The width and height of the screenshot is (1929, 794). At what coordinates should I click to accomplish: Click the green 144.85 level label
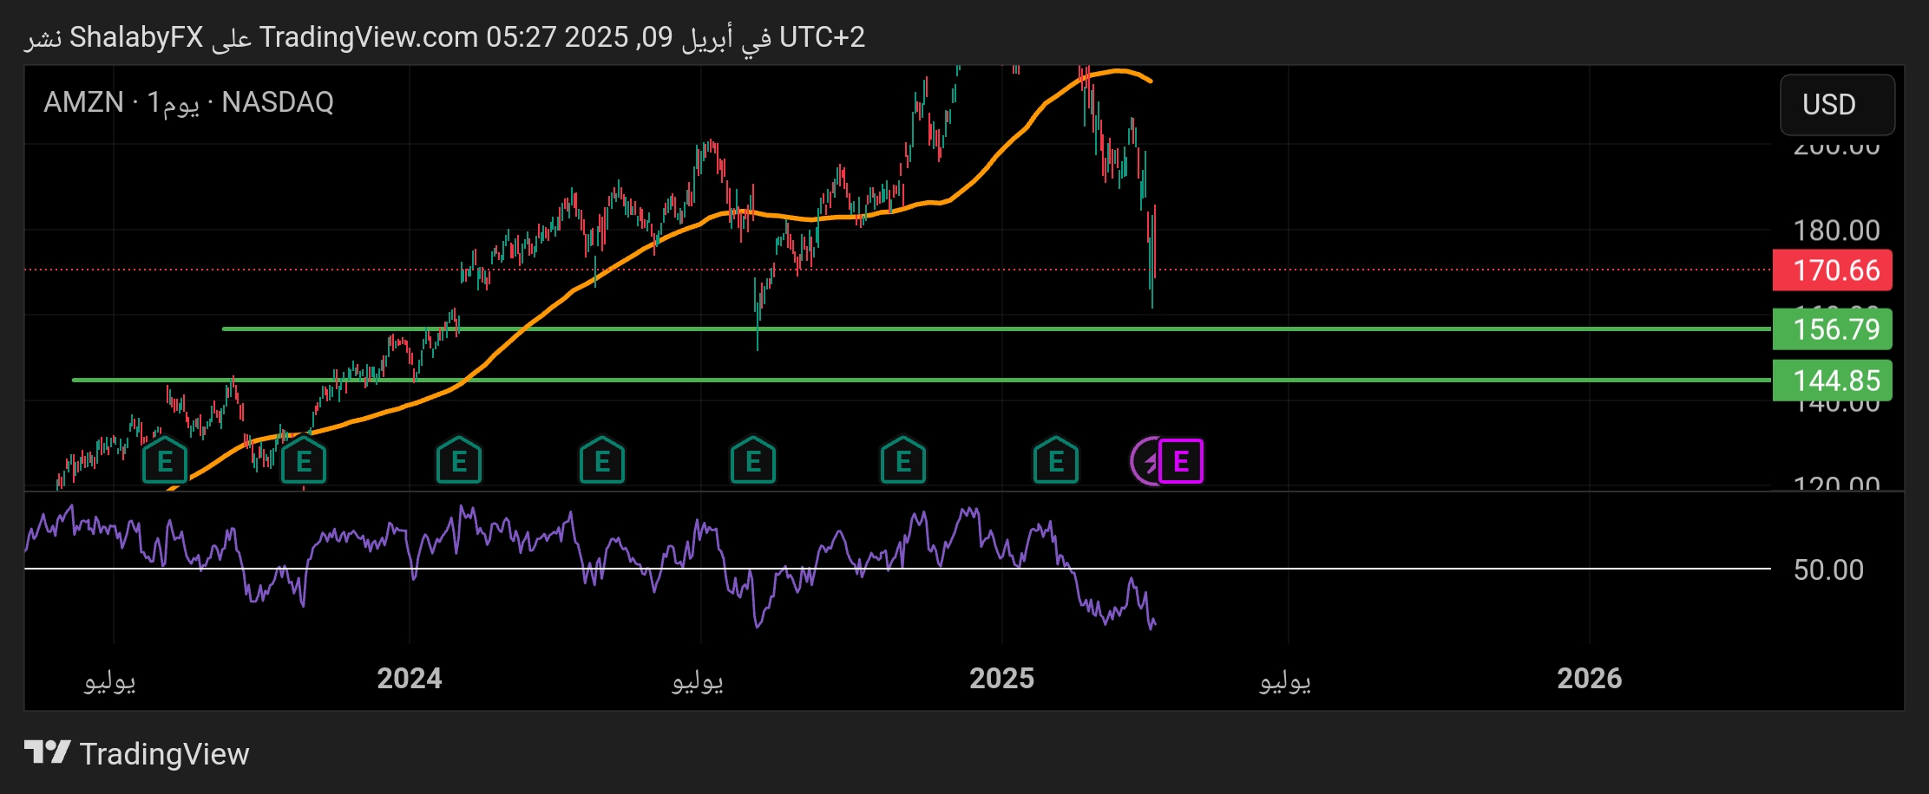click(1832, 381)
